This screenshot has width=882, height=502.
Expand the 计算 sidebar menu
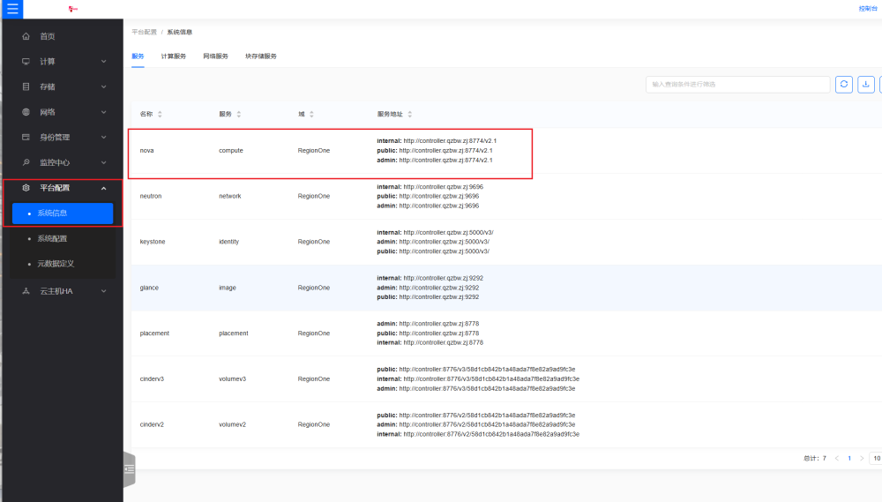tap(62, 62)
